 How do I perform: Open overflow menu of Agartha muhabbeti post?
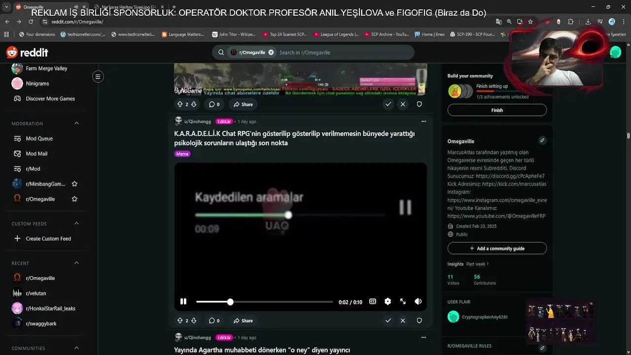(423, 338)
